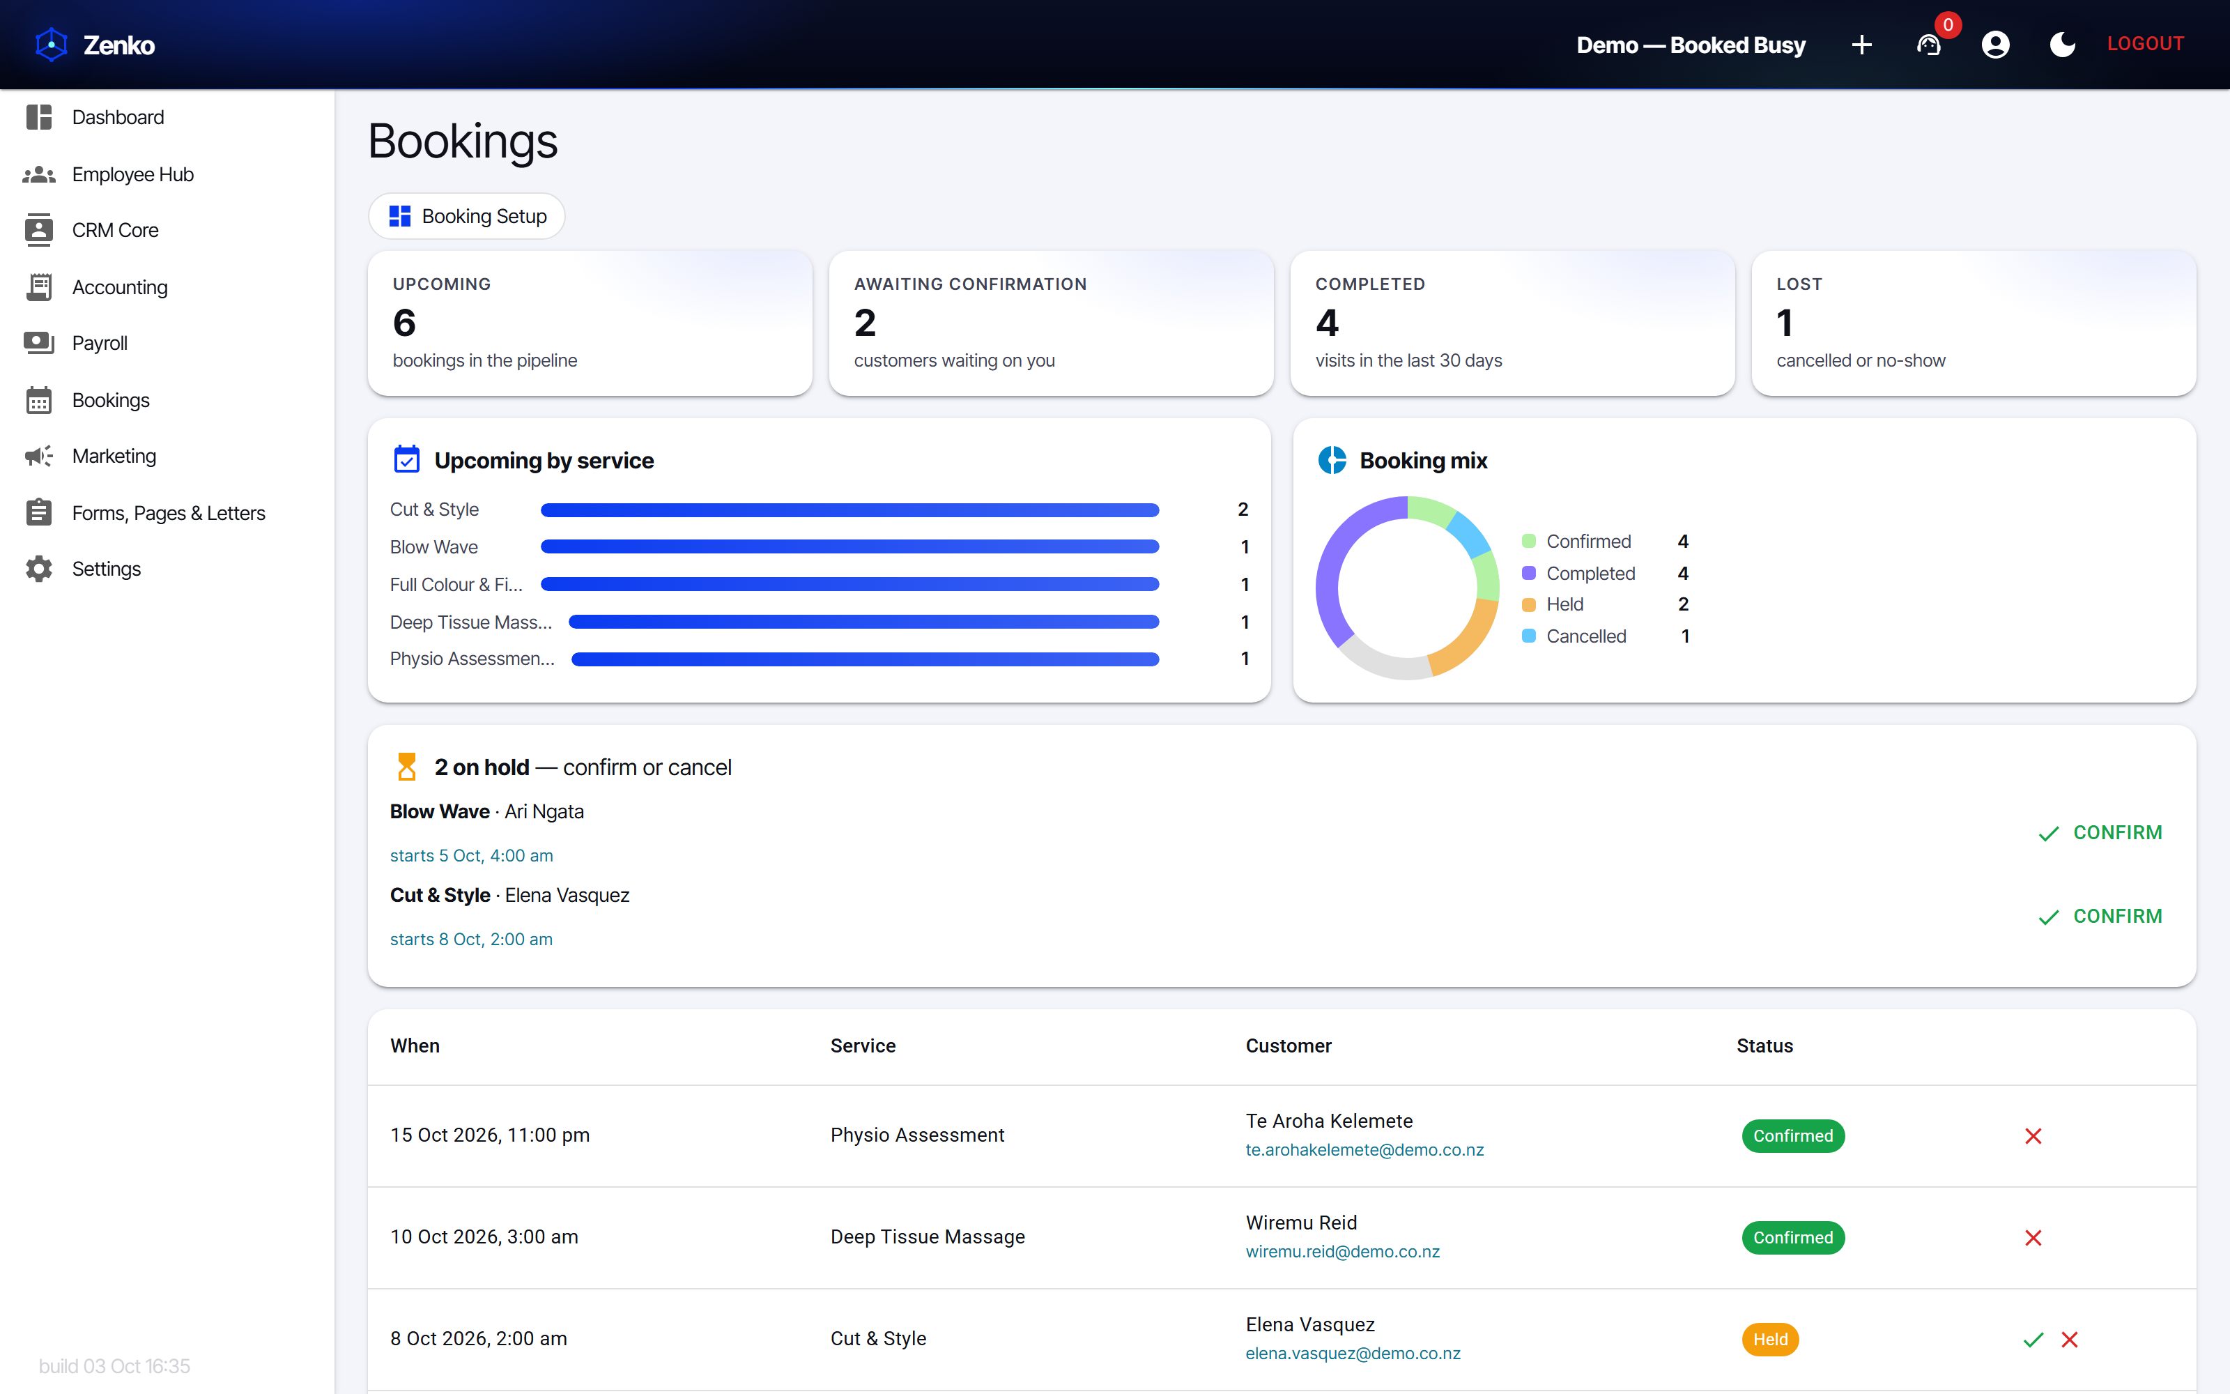Open the support headset notifications icon

click(x=1929, y=44)
